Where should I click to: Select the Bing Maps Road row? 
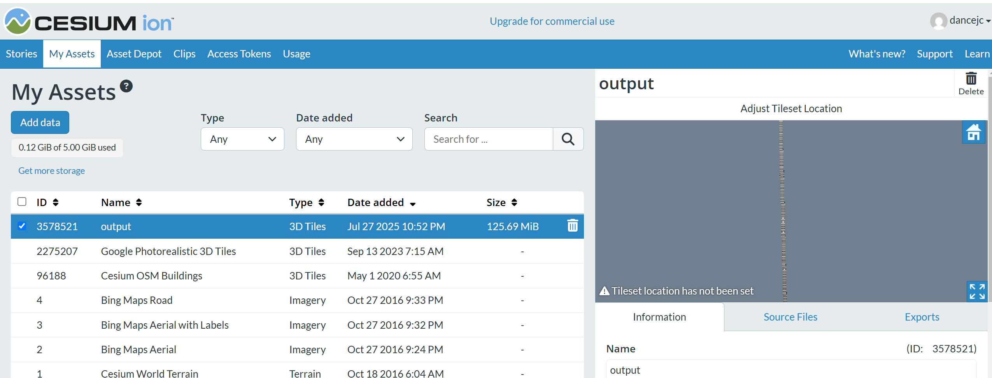pyautogui.click(x=297, y=300)
